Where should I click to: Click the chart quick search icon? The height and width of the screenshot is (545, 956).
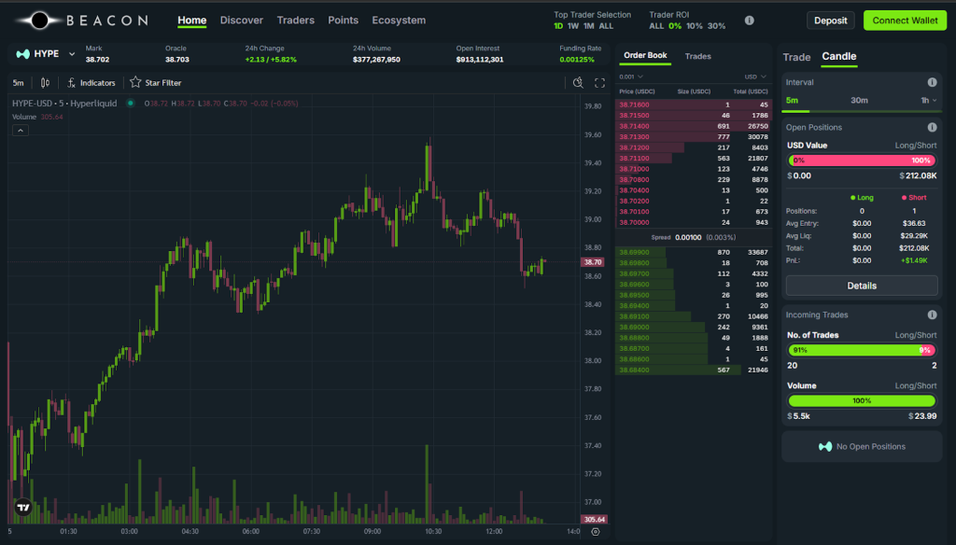tap(578, 83)
